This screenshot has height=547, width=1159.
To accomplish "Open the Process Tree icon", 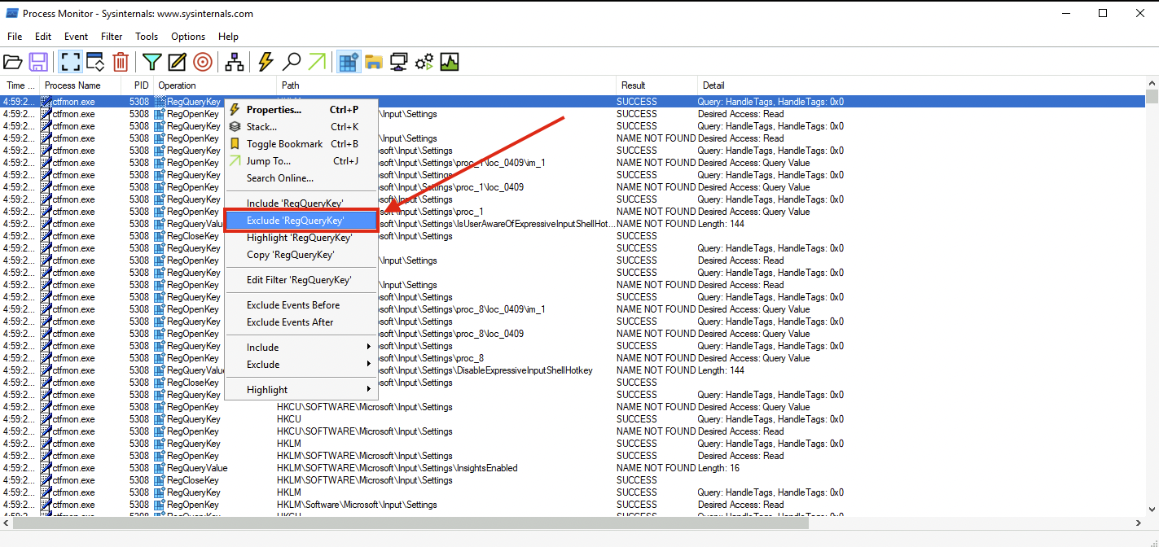I will pos(235,62).
